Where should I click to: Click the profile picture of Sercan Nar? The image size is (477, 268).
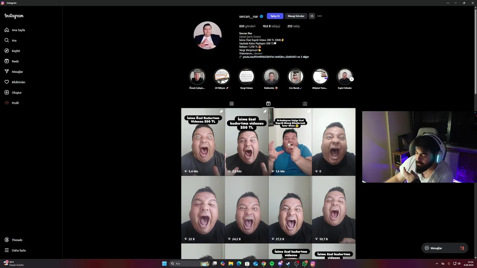coord(208,35)
